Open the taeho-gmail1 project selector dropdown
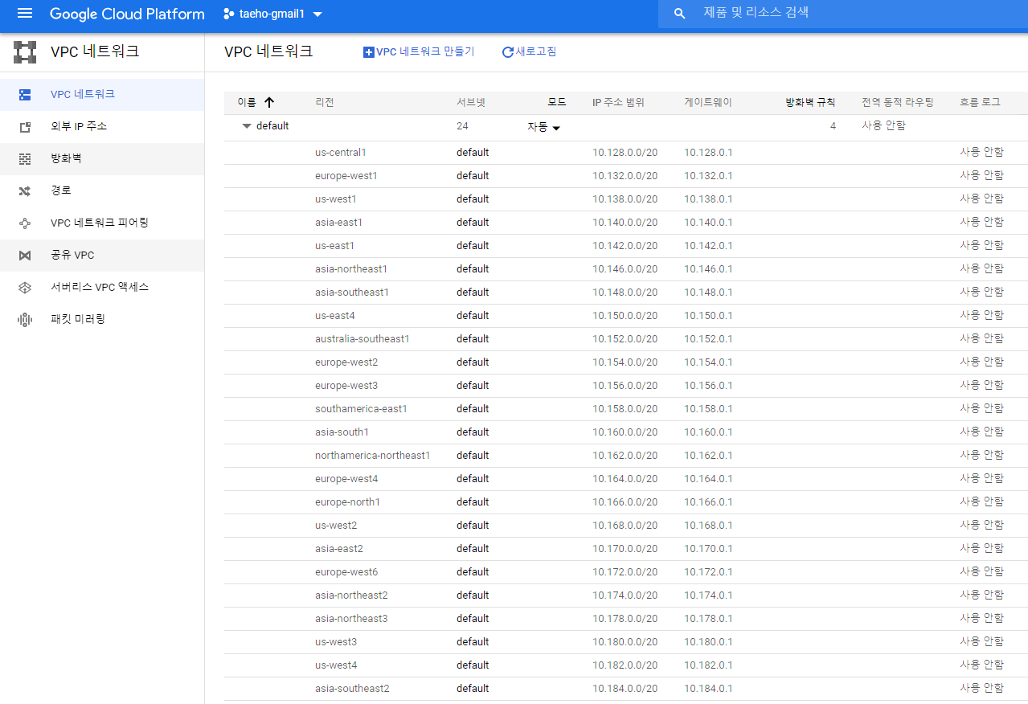The height and width of the screenshot is (704, 1028). coord(273,14)
